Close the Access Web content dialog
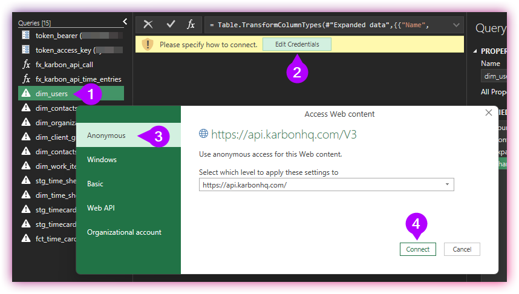Image resolution: width=519 pixels, height=294 pixels. pyautogui.click(x=489, y=113)
